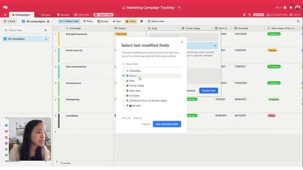Click the Stop tag for Lookalikes
The height and width of the screenshot is (170, 303).
[x=271, y=116]
